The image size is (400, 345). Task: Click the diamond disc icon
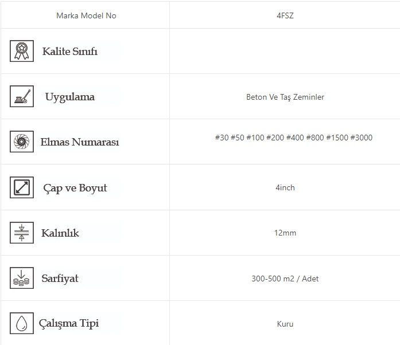[22, 142]
